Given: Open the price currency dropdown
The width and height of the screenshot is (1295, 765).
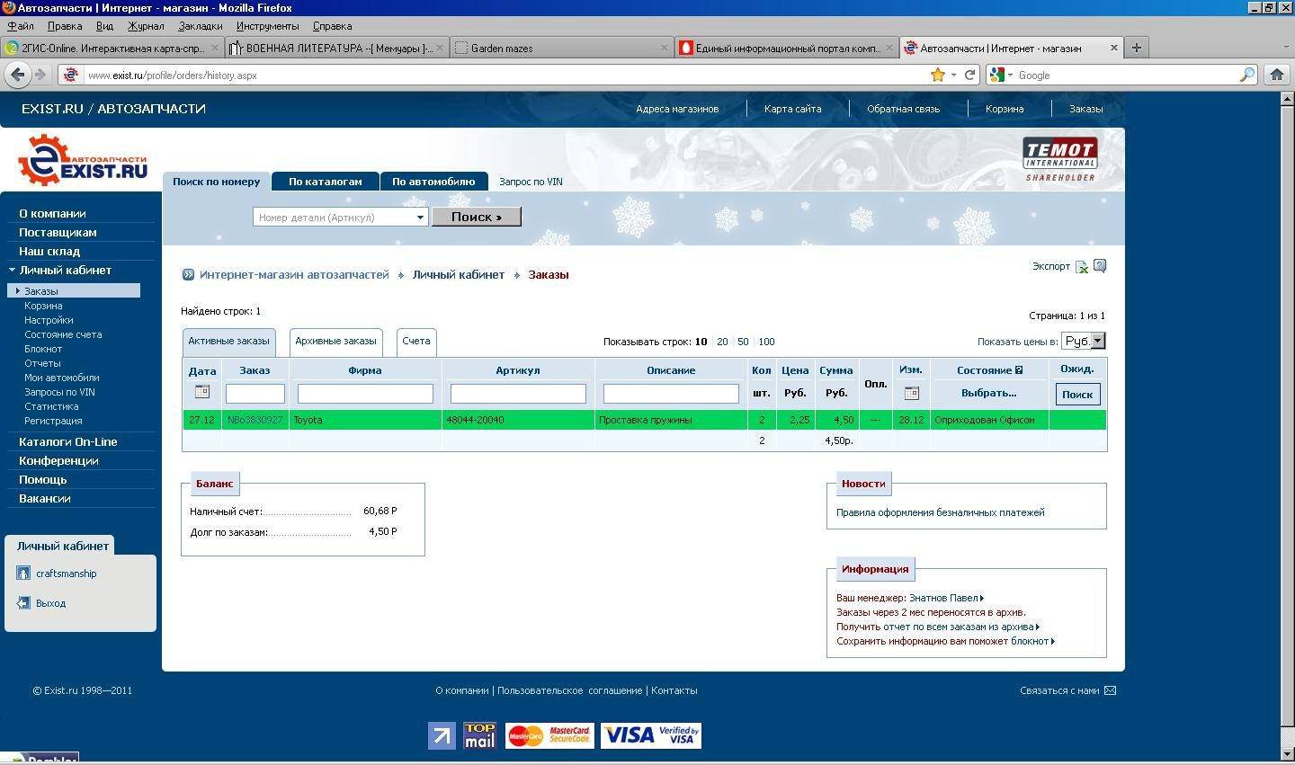Looking at the screenshot, I should click(x=1097, y=341).
